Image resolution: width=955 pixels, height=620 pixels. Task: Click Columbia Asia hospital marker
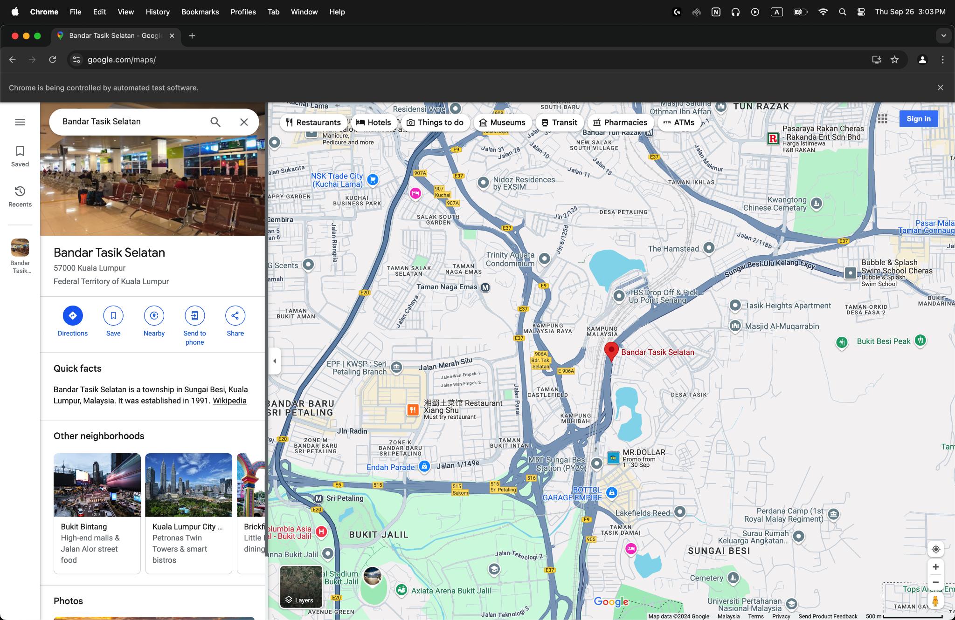coord(321,531)
